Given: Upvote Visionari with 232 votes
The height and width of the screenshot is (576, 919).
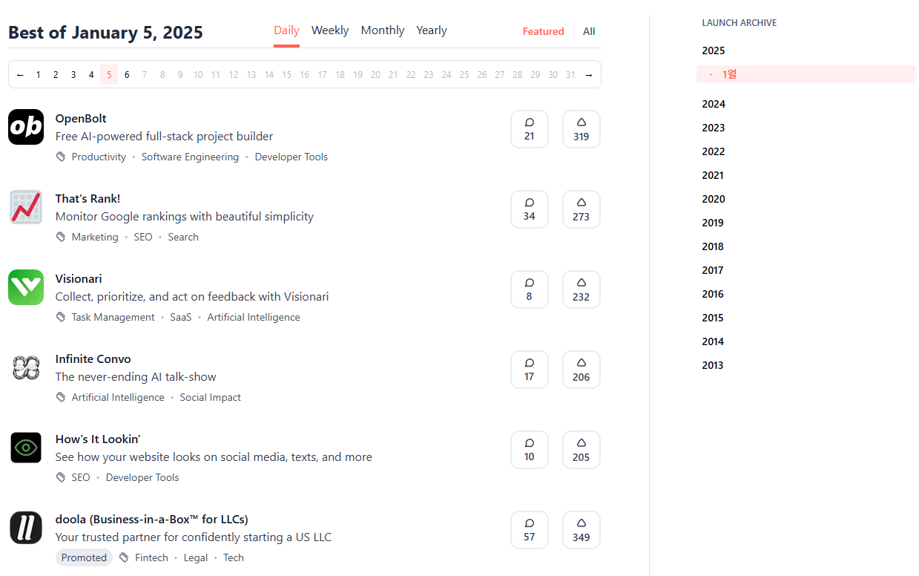Looking at the screenshot, I should [x=582, y=289].
